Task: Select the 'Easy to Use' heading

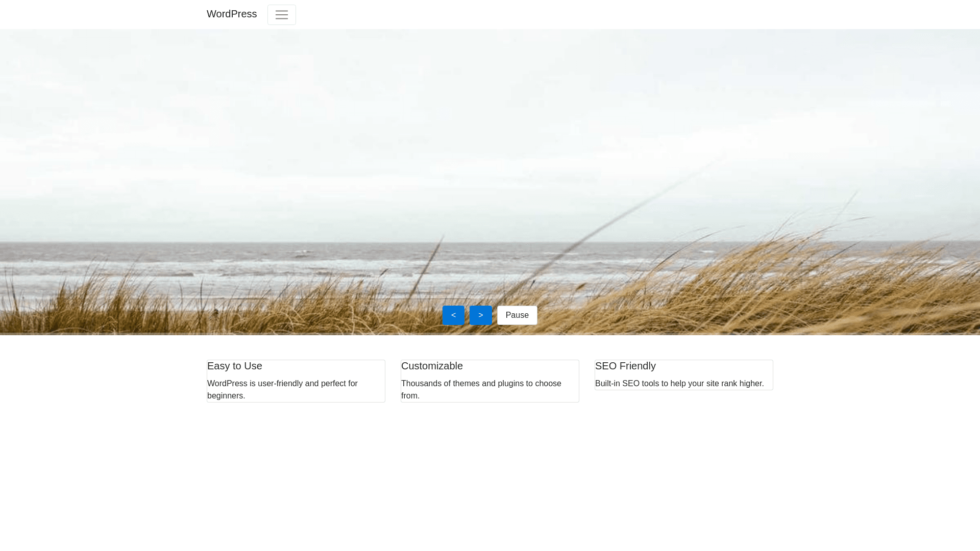Action: (x=234, y=366)
